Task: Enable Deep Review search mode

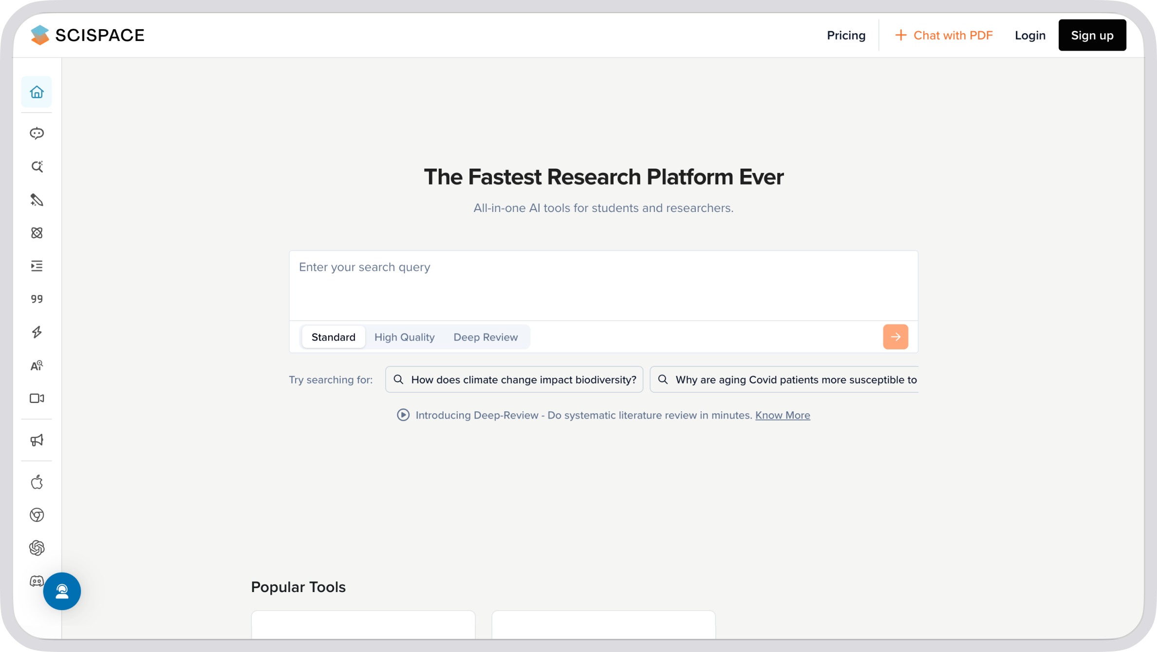Action: click(485, 337)
